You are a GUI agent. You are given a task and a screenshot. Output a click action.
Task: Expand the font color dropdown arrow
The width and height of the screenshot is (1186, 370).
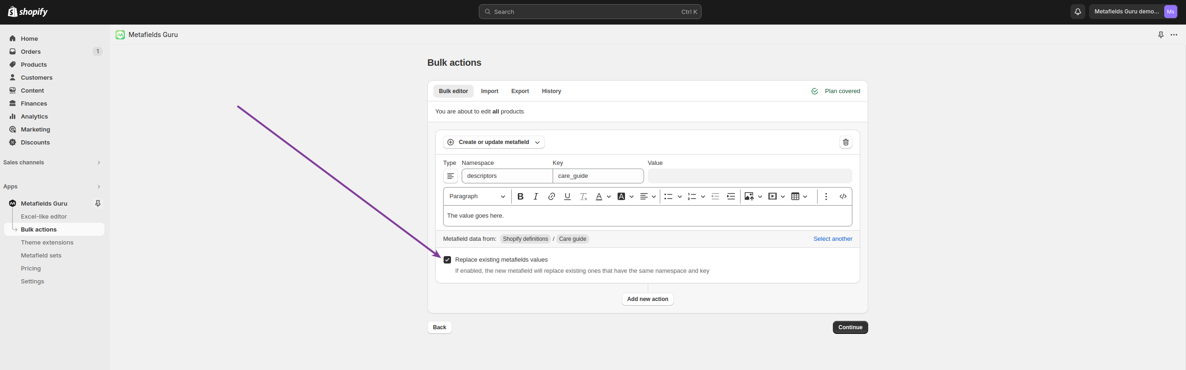(609, 196)
